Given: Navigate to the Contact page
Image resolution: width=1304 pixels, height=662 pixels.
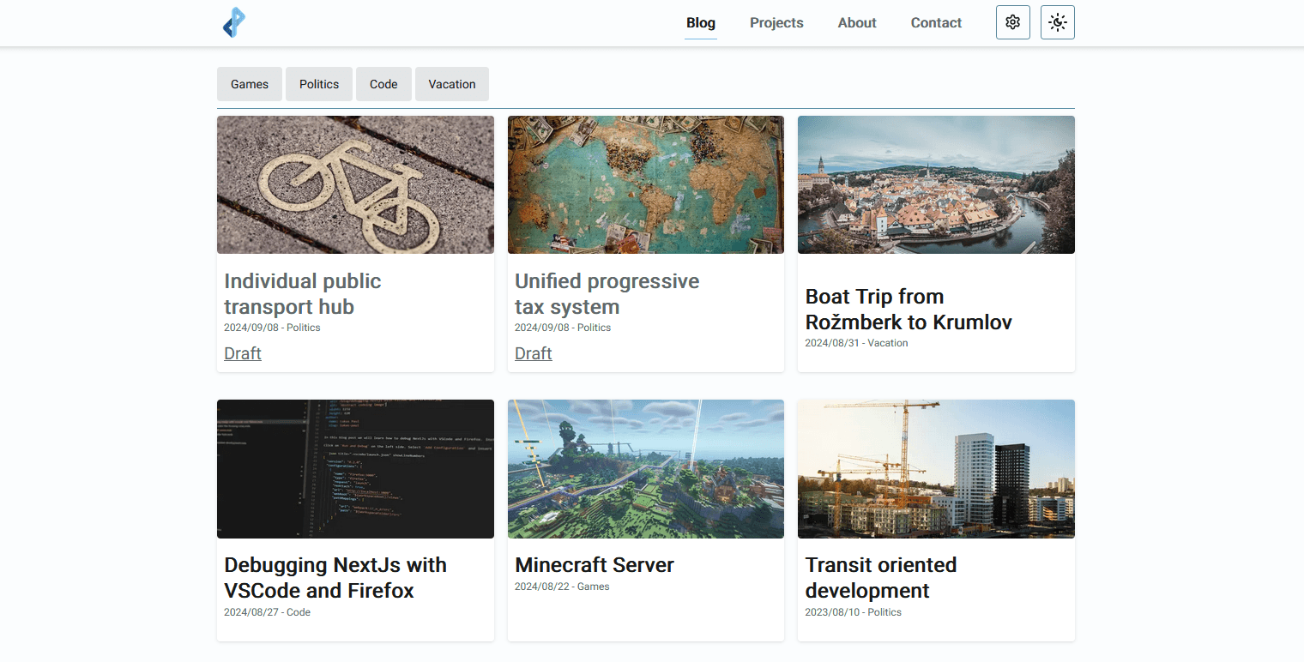Looking at the screenshot, I should (x=936, y=23).
